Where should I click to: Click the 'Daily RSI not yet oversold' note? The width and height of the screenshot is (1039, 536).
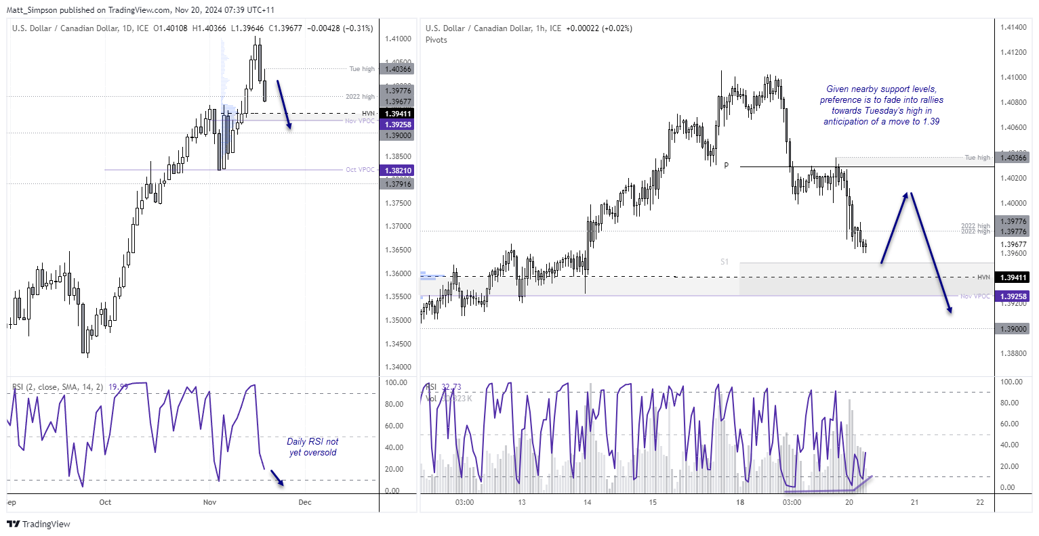coord(312,447)
